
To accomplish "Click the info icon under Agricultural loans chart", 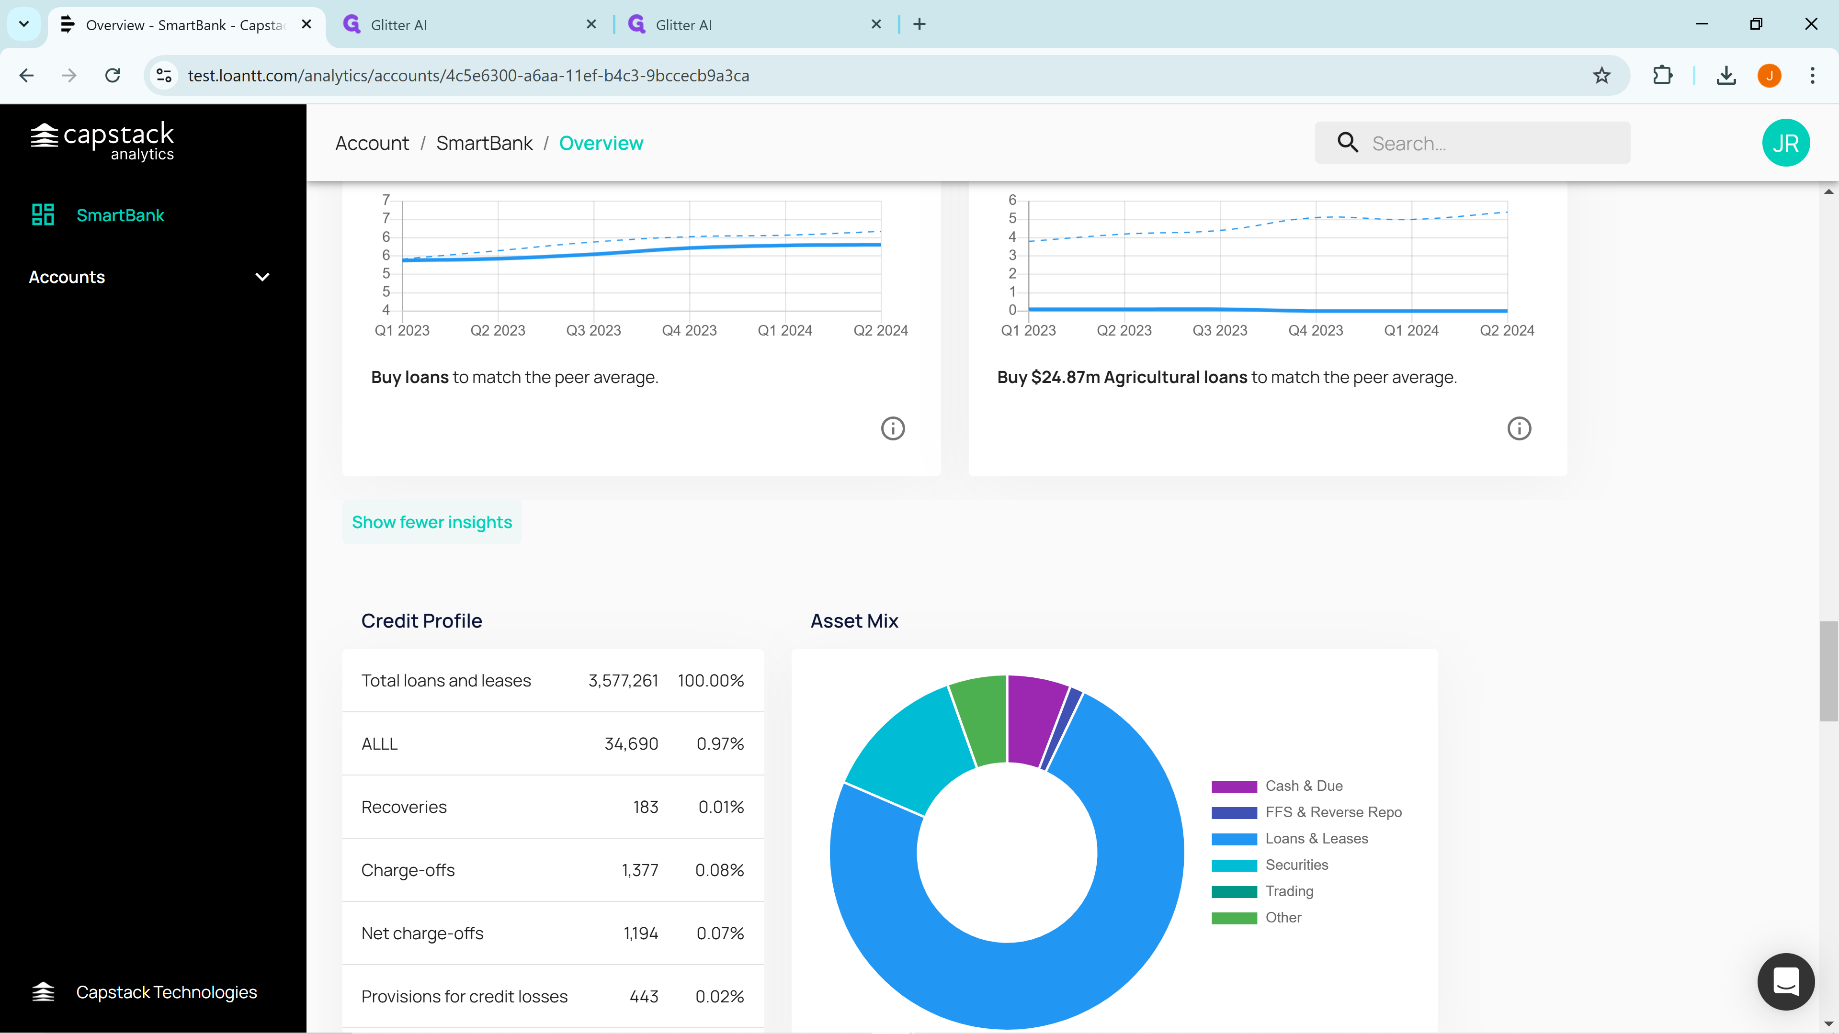I will (x=1519, y=428).
